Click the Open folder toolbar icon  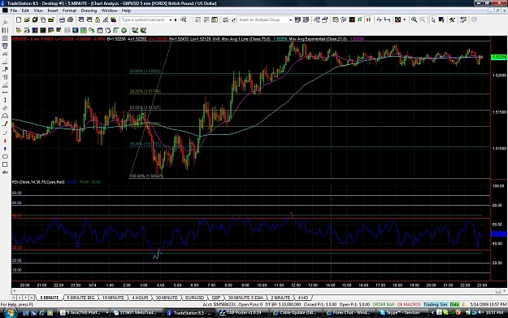27,20
